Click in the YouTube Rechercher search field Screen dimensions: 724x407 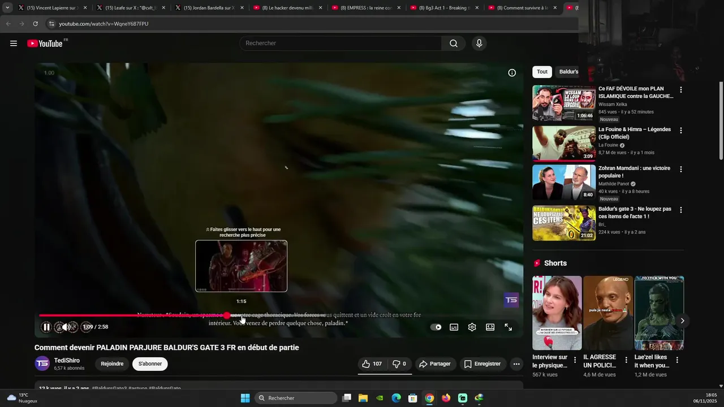[x=341, y=44]
